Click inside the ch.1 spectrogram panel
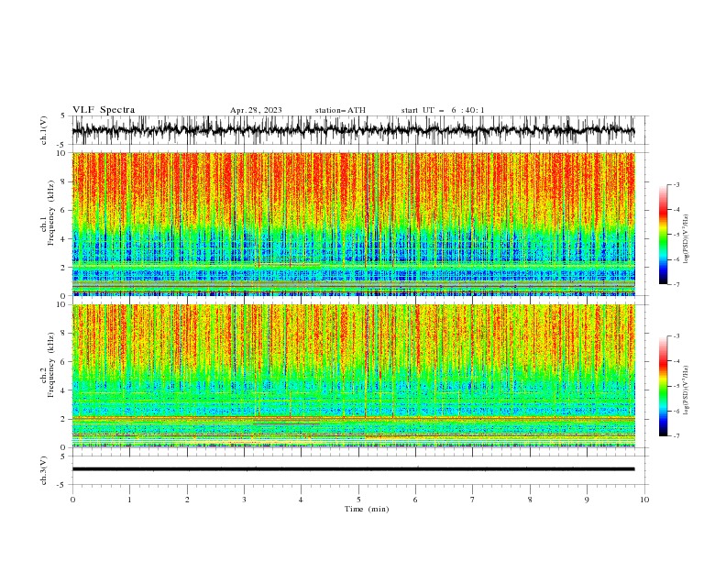 (353, 224)
